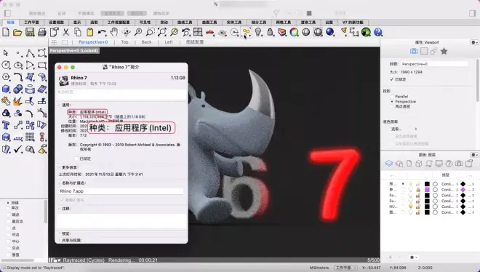Open the 选取 dropdown under wallpaper settings
This screenshot has width=480, height=272.
click(x=404, y=129)
